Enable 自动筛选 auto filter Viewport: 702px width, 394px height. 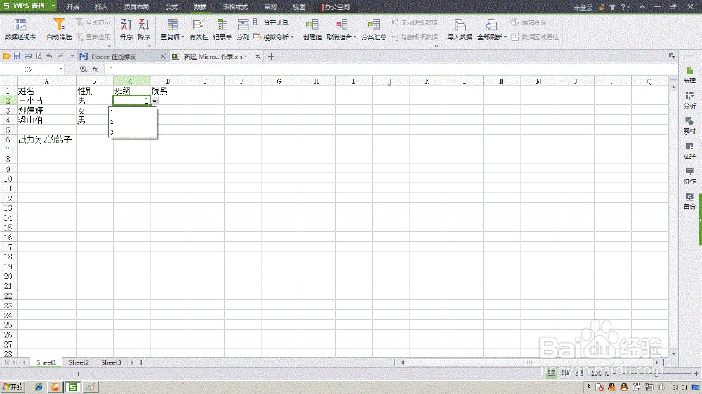point(59,29)
